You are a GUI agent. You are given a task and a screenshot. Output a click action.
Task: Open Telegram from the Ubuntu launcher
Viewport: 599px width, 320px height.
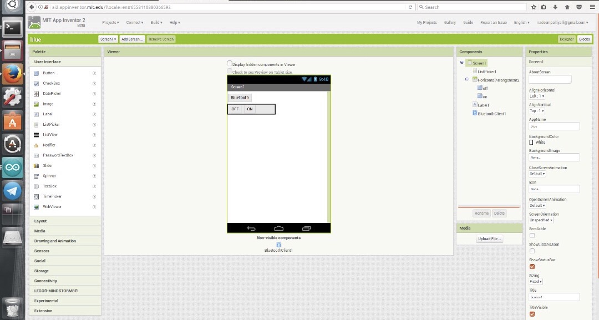[x=12, y=191]
